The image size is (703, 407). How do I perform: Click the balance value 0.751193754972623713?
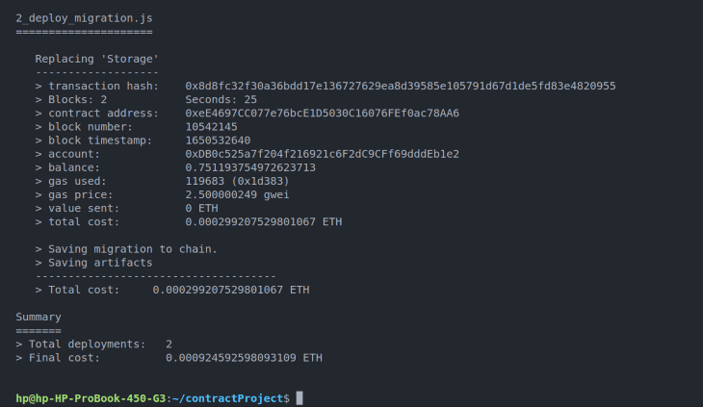250,166
